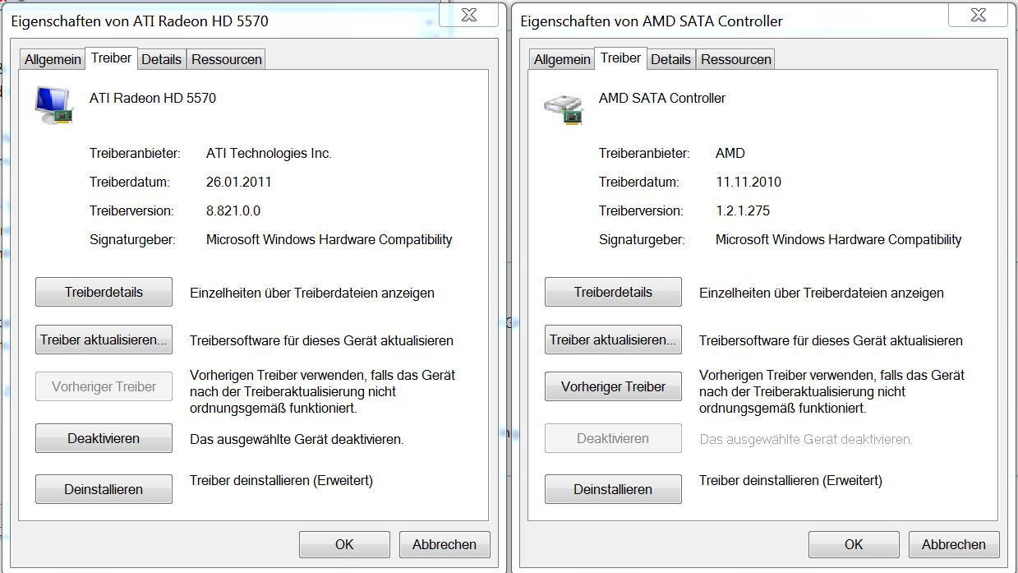Viewport: 1018px width, 573px height.
Task: Click provider value AMD
Action: pyautogui.click(x=730, y=153)
